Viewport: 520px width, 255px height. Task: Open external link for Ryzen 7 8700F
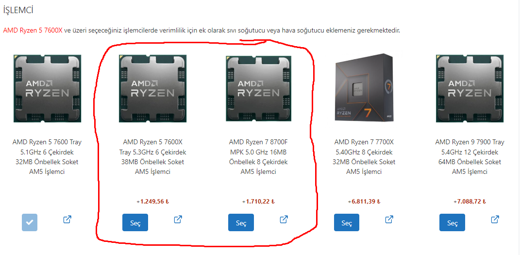click(x=284, y=220)
